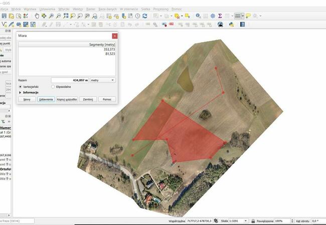This screenshot has height=225, width=326.
Task: Click the Save Project icon
Action: 4,16
